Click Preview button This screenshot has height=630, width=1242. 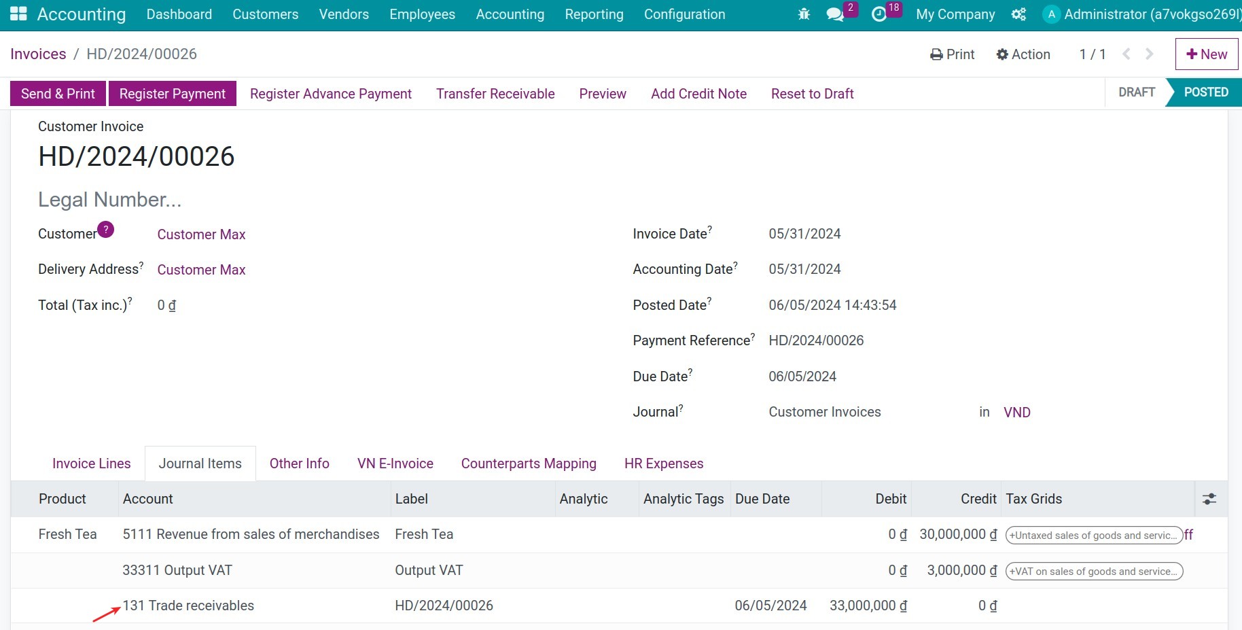tap(603, 94)
